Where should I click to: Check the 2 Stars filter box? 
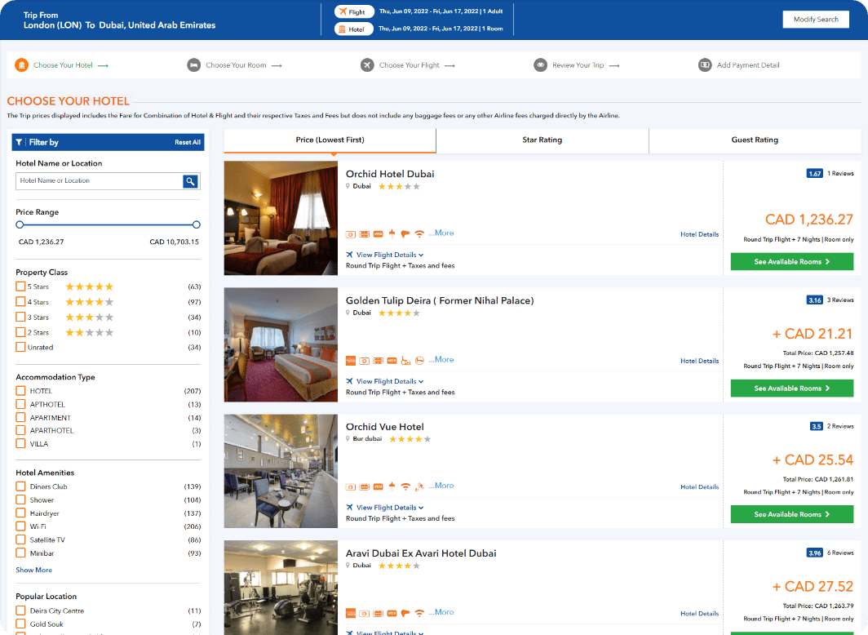point(20,332)
